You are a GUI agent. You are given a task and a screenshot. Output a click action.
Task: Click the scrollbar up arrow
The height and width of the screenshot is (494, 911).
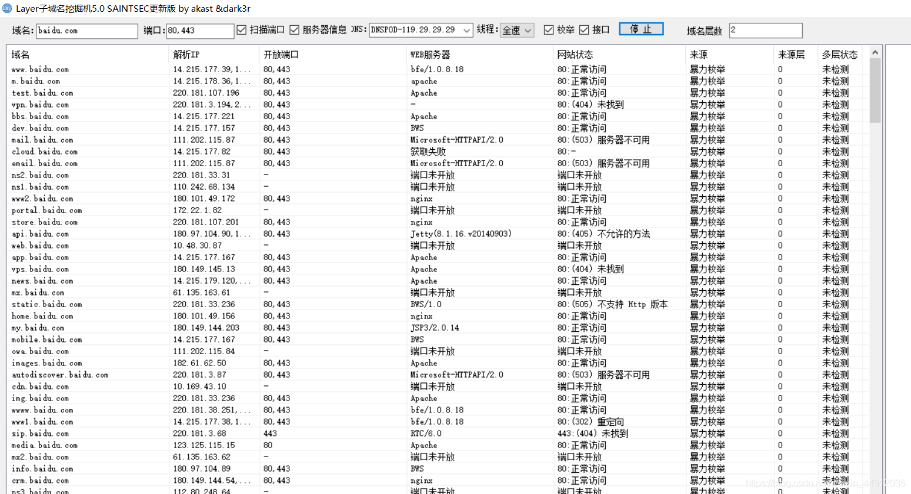[x=875, y=52]
